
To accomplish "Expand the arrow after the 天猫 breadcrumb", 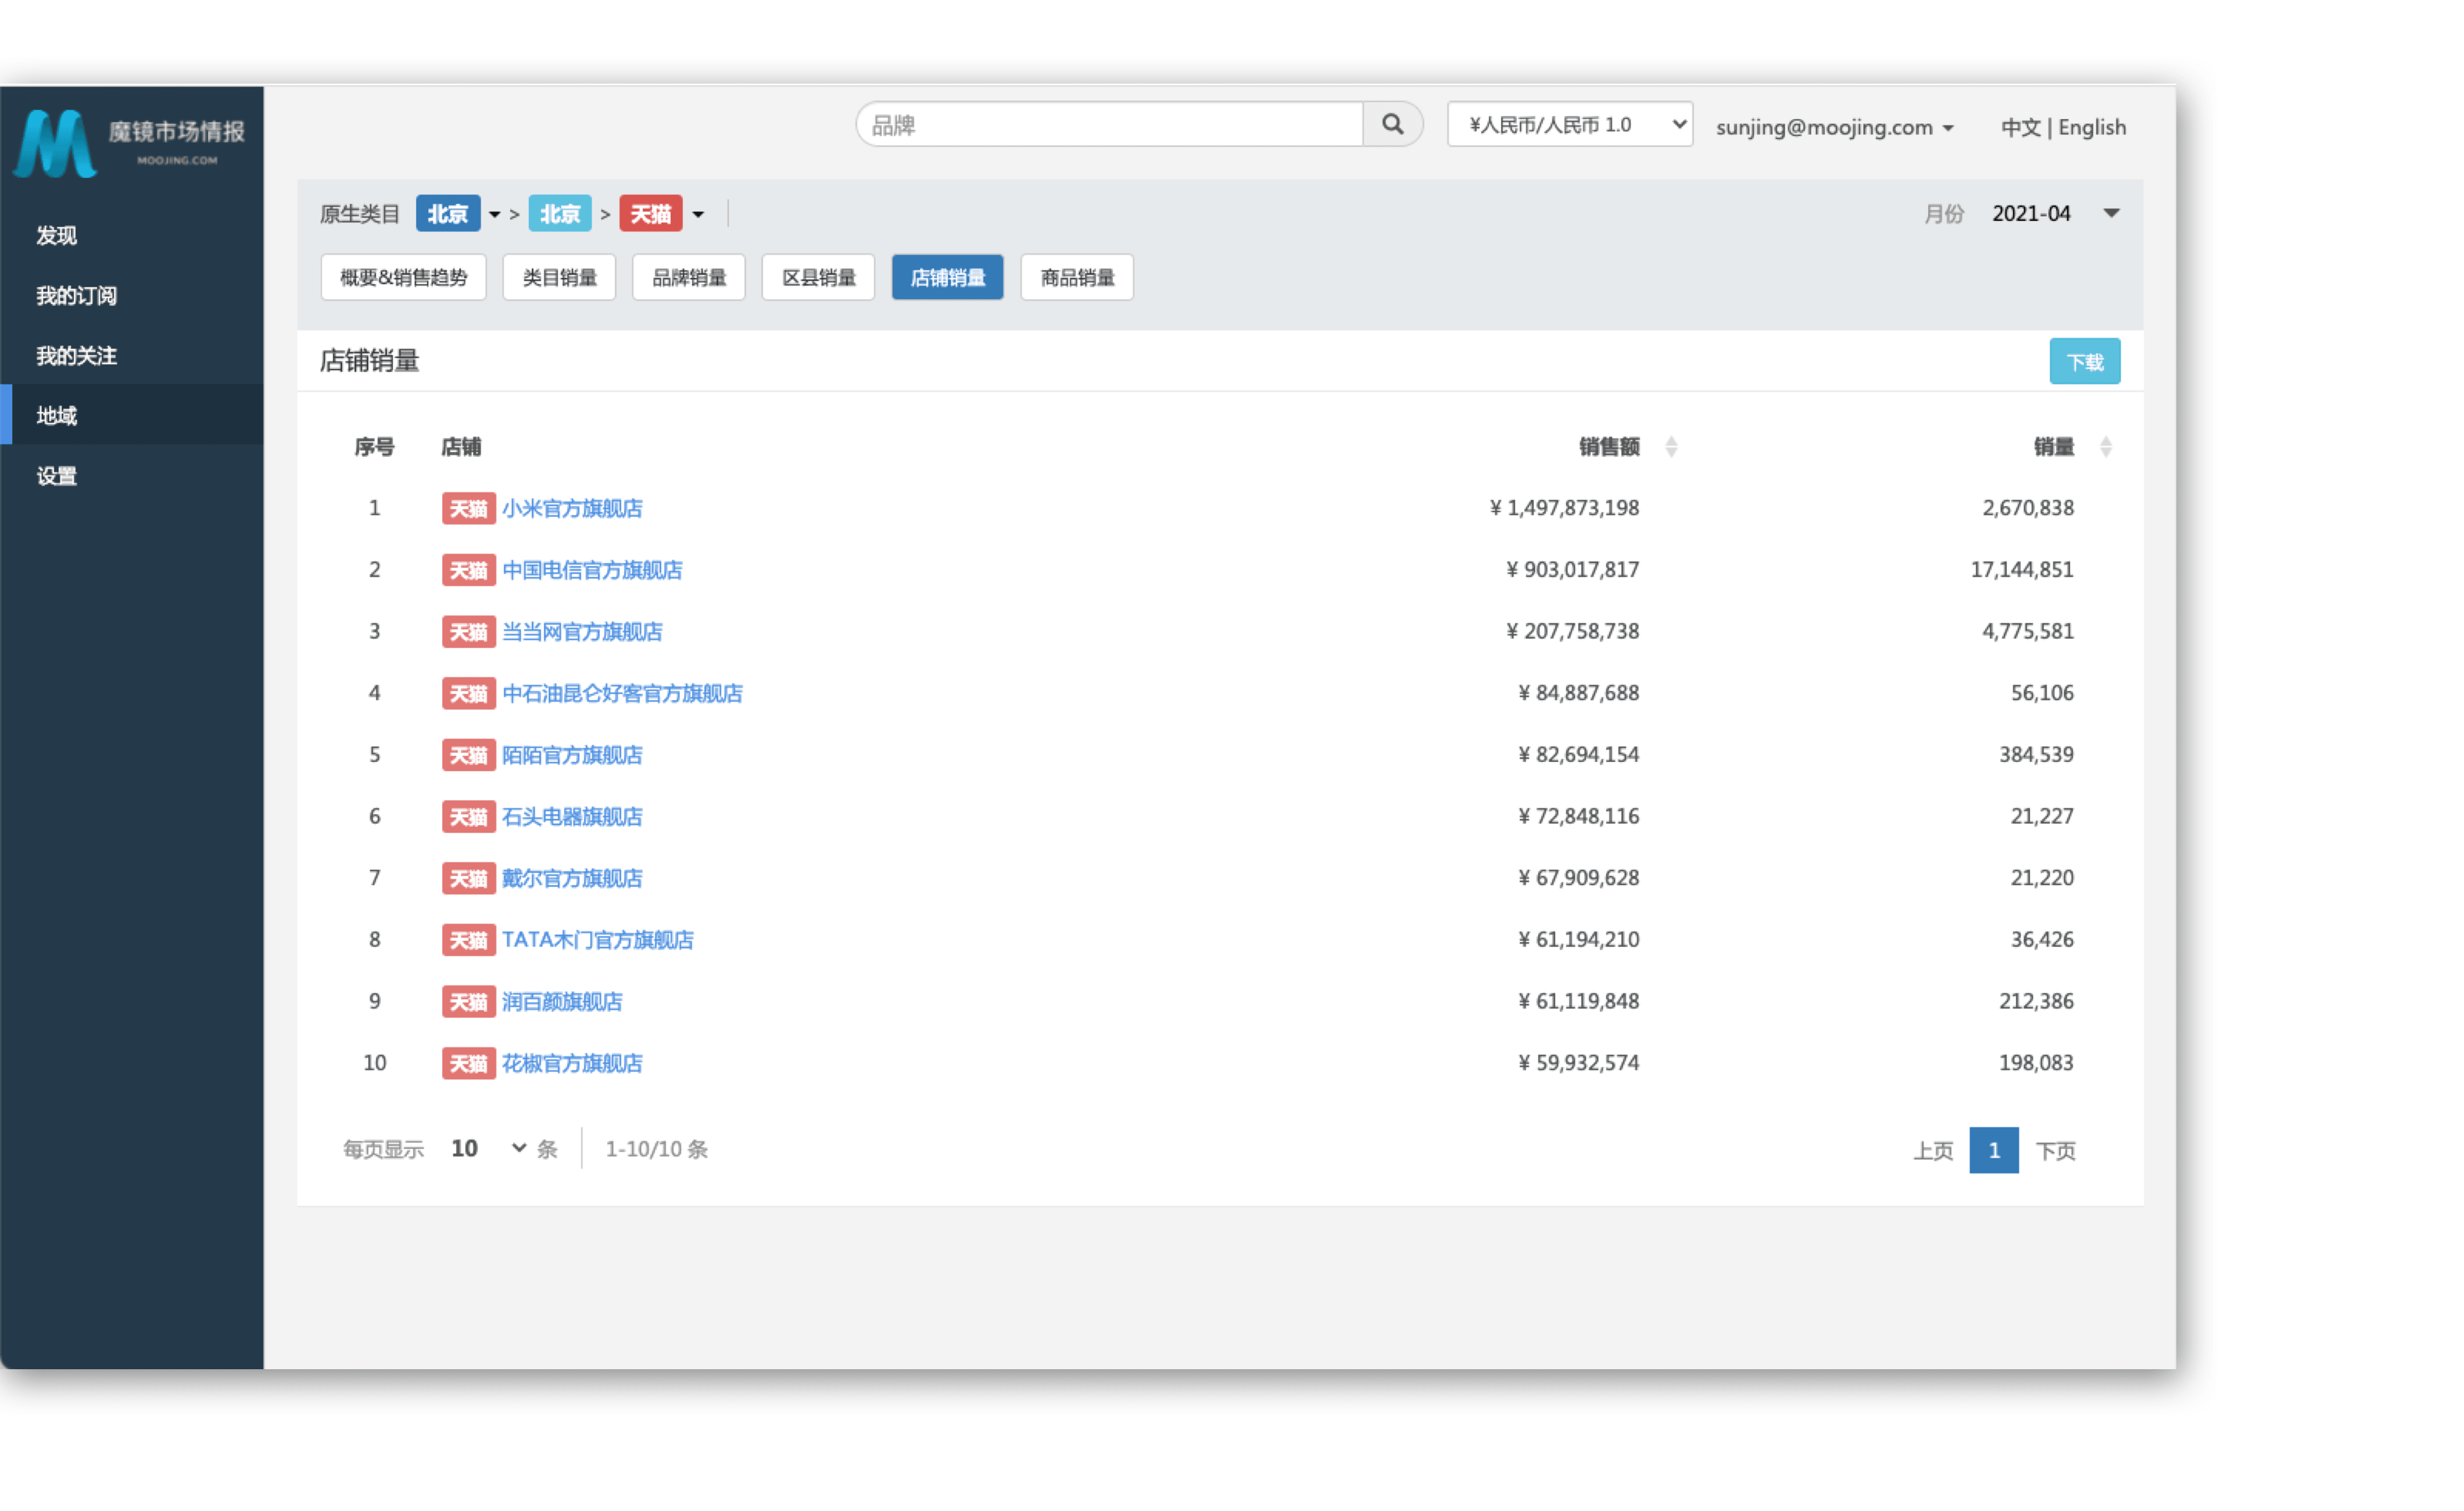I will point(698,215).
